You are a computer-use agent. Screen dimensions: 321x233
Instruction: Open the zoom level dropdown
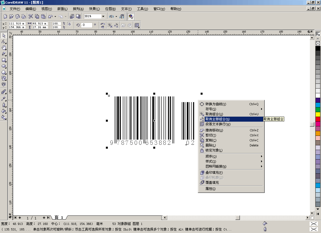pyautogui.click(x=103, y=16)
